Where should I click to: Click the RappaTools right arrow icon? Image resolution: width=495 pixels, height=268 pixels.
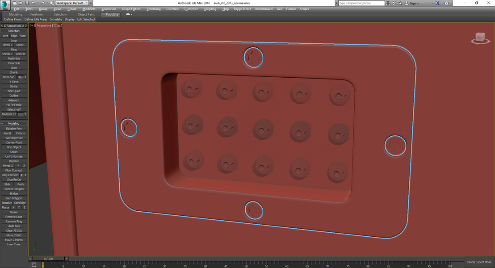tap(26, 25)
